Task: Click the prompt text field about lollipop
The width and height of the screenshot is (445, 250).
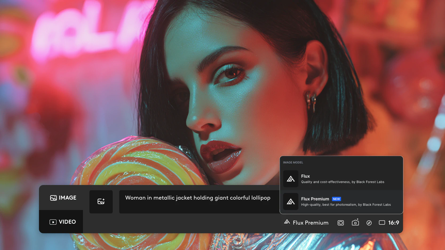Action: pos(199,201)
